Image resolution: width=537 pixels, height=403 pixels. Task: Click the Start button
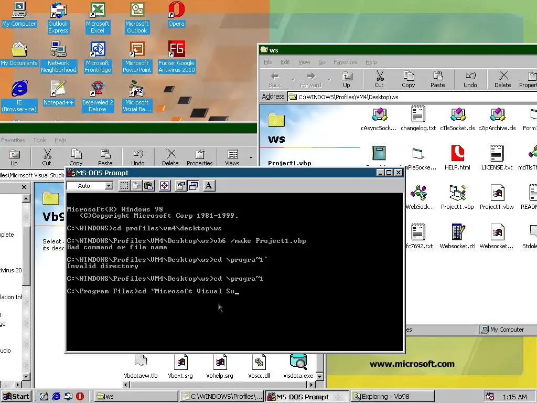[16, 397]
